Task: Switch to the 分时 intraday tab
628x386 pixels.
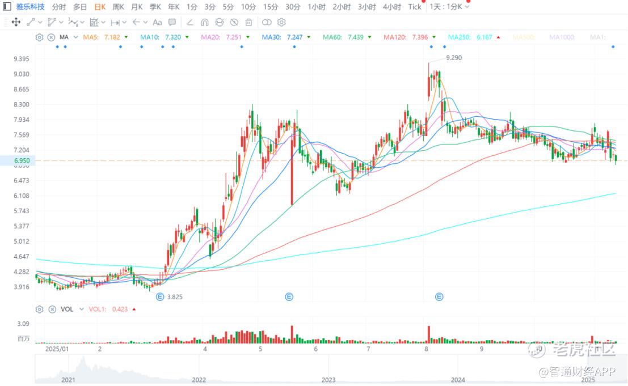Action: [59, 7]
